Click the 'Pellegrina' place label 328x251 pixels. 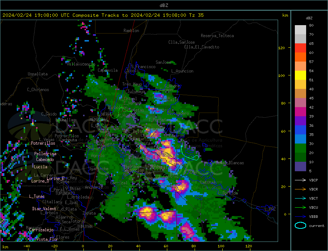click(45, 154)
